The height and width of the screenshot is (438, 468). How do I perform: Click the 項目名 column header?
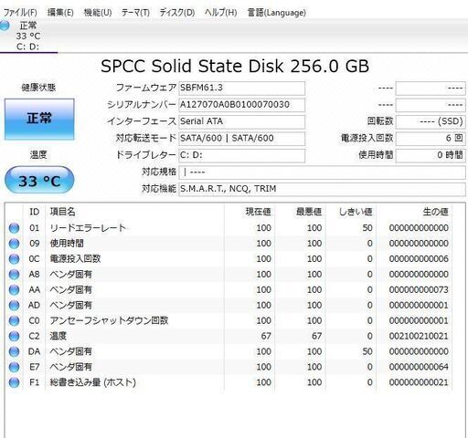(62, 212)
